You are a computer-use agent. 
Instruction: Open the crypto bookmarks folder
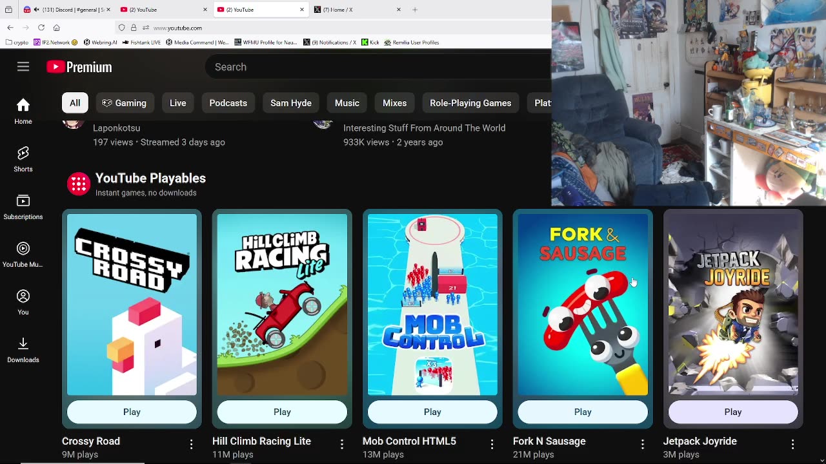coord(17,43)
